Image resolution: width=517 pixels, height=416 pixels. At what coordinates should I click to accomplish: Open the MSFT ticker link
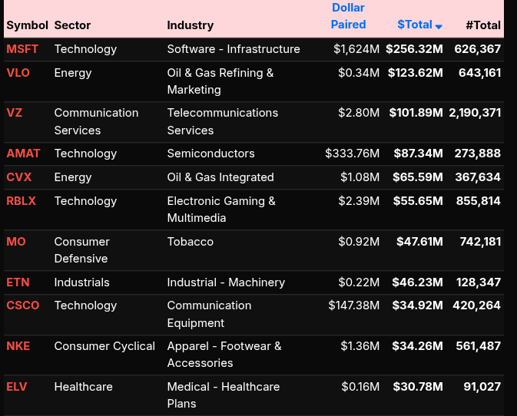(22, 49)
